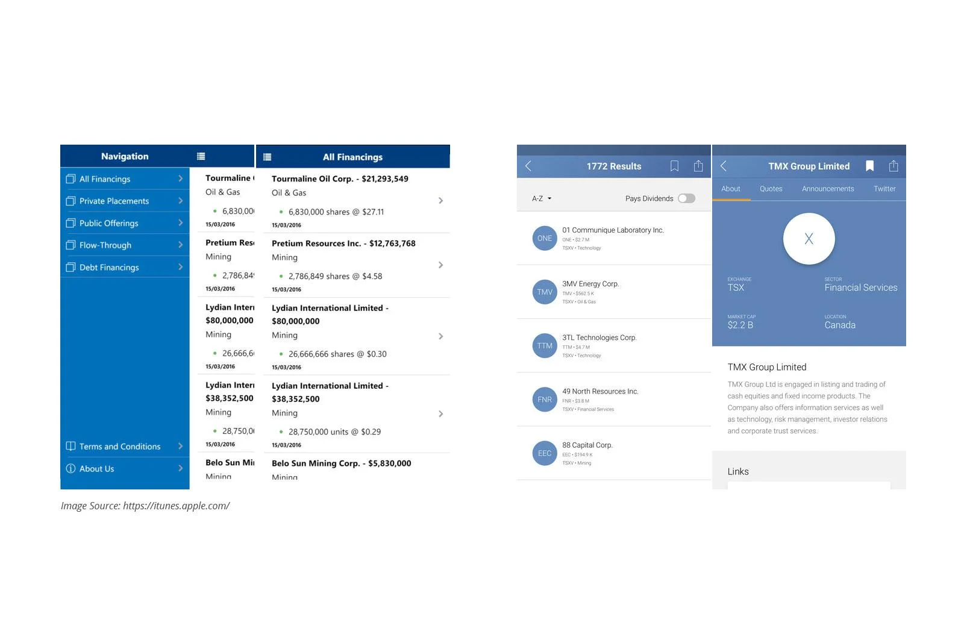
Task: Switch to the Twitter tab
Action: point(884,189)
